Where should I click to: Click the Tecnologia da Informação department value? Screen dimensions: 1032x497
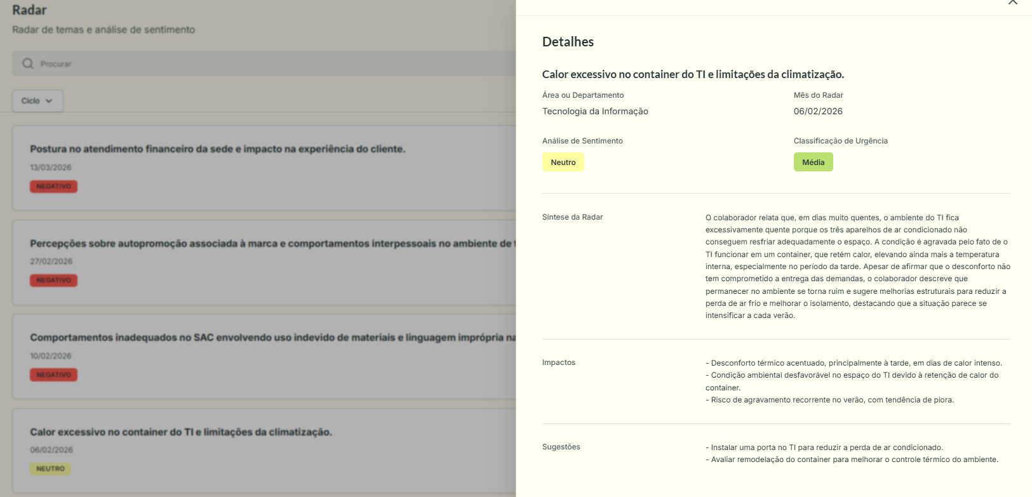click(595, 111)
